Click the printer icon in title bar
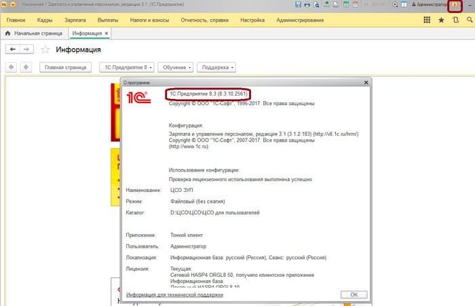 pyautogui.click(x=307, y=5)
